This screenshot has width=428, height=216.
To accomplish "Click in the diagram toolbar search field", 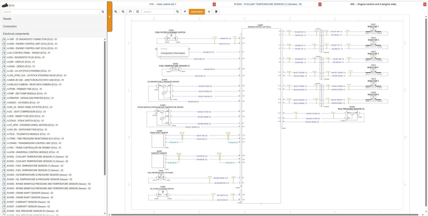I will pyautogui.click(x=158, y=12).
